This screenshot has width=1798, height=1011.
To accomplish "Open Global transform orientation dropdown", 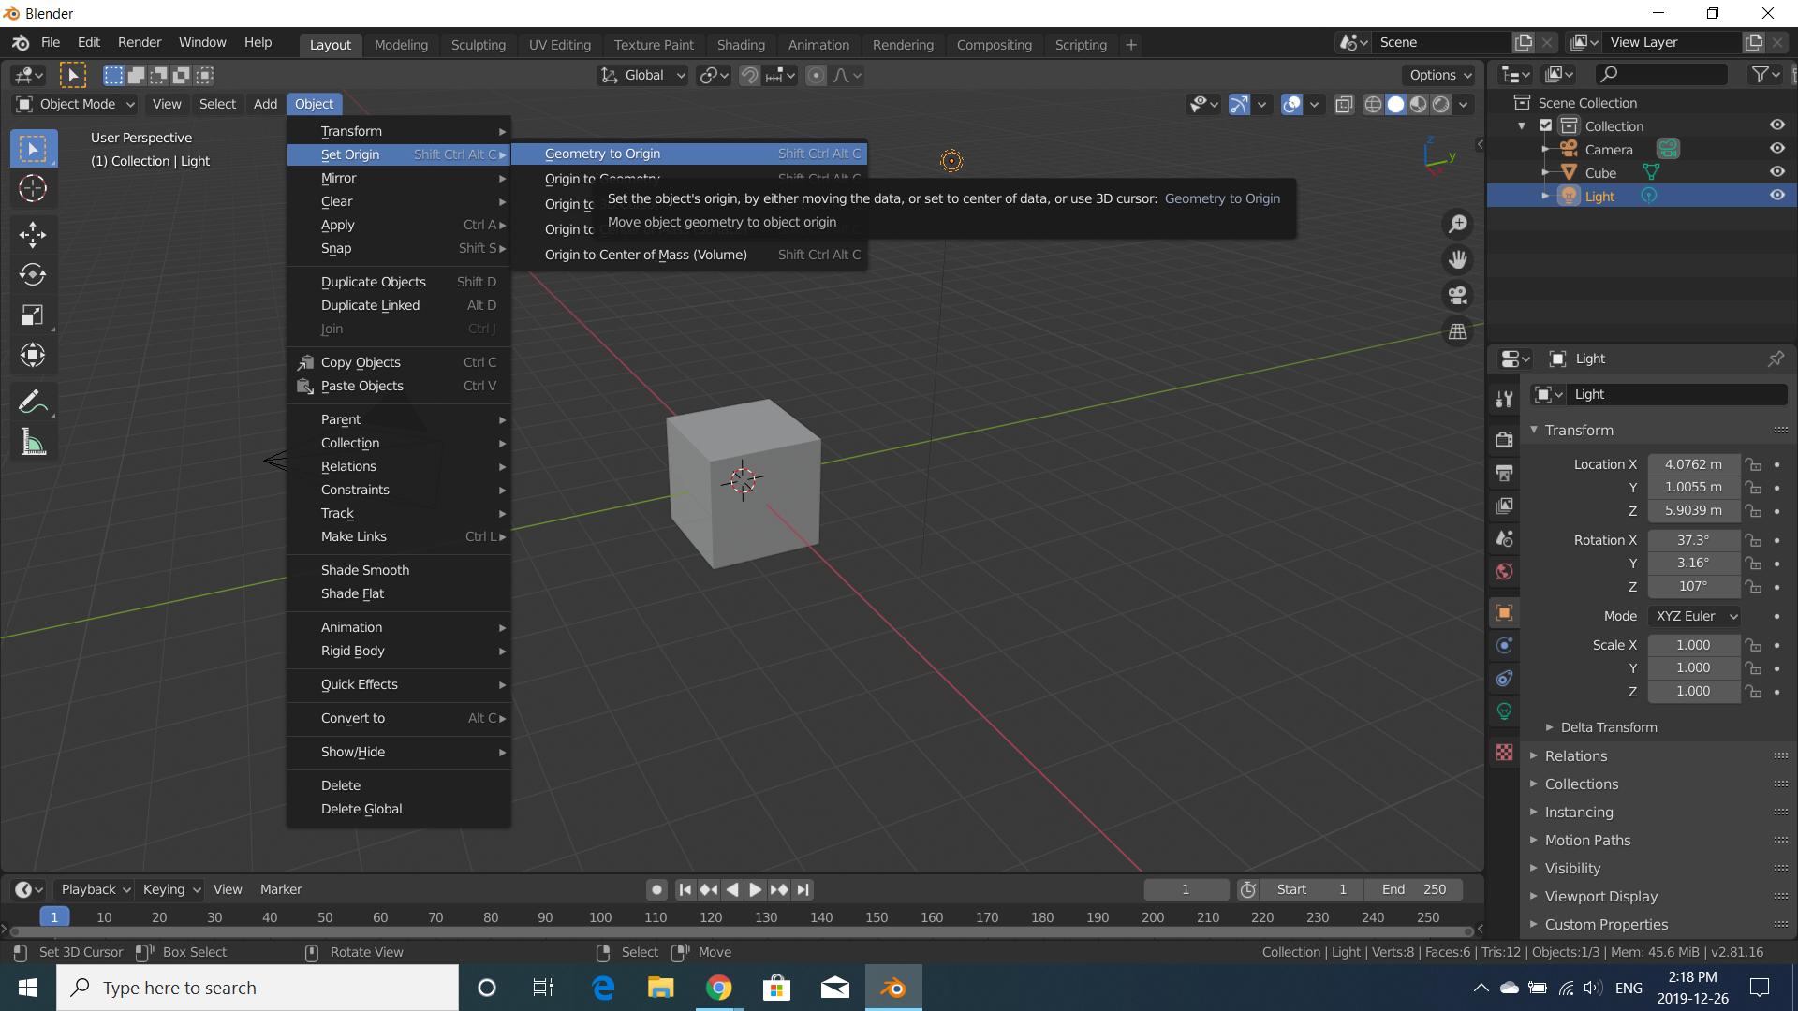I will coord(643,76).
